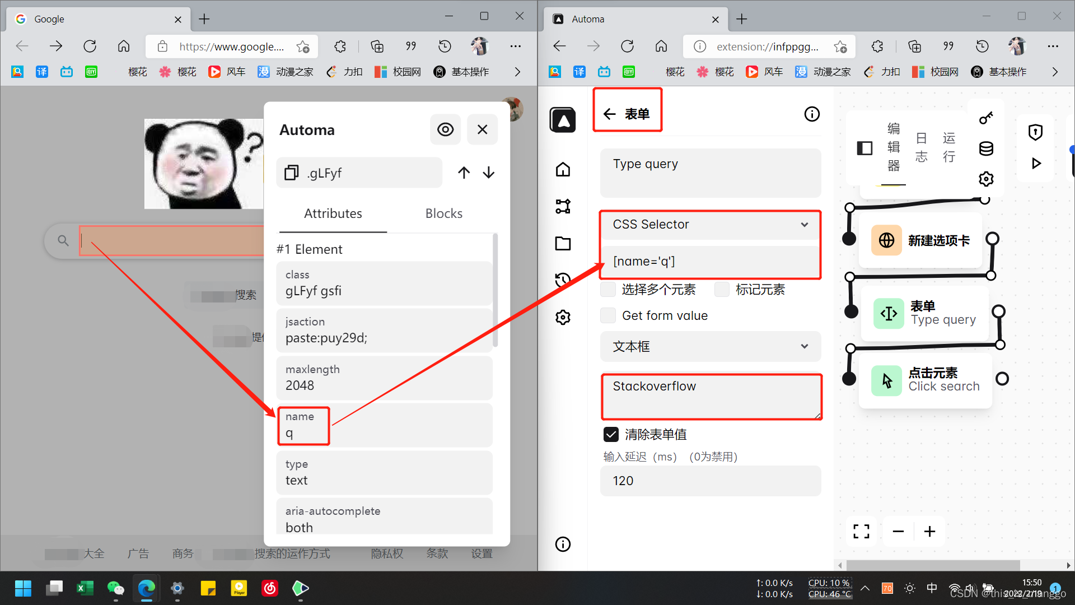Click the database icon on the canvas toolbar
The height and width of the screenshot is (605, 1075).
tap(986, 148)
